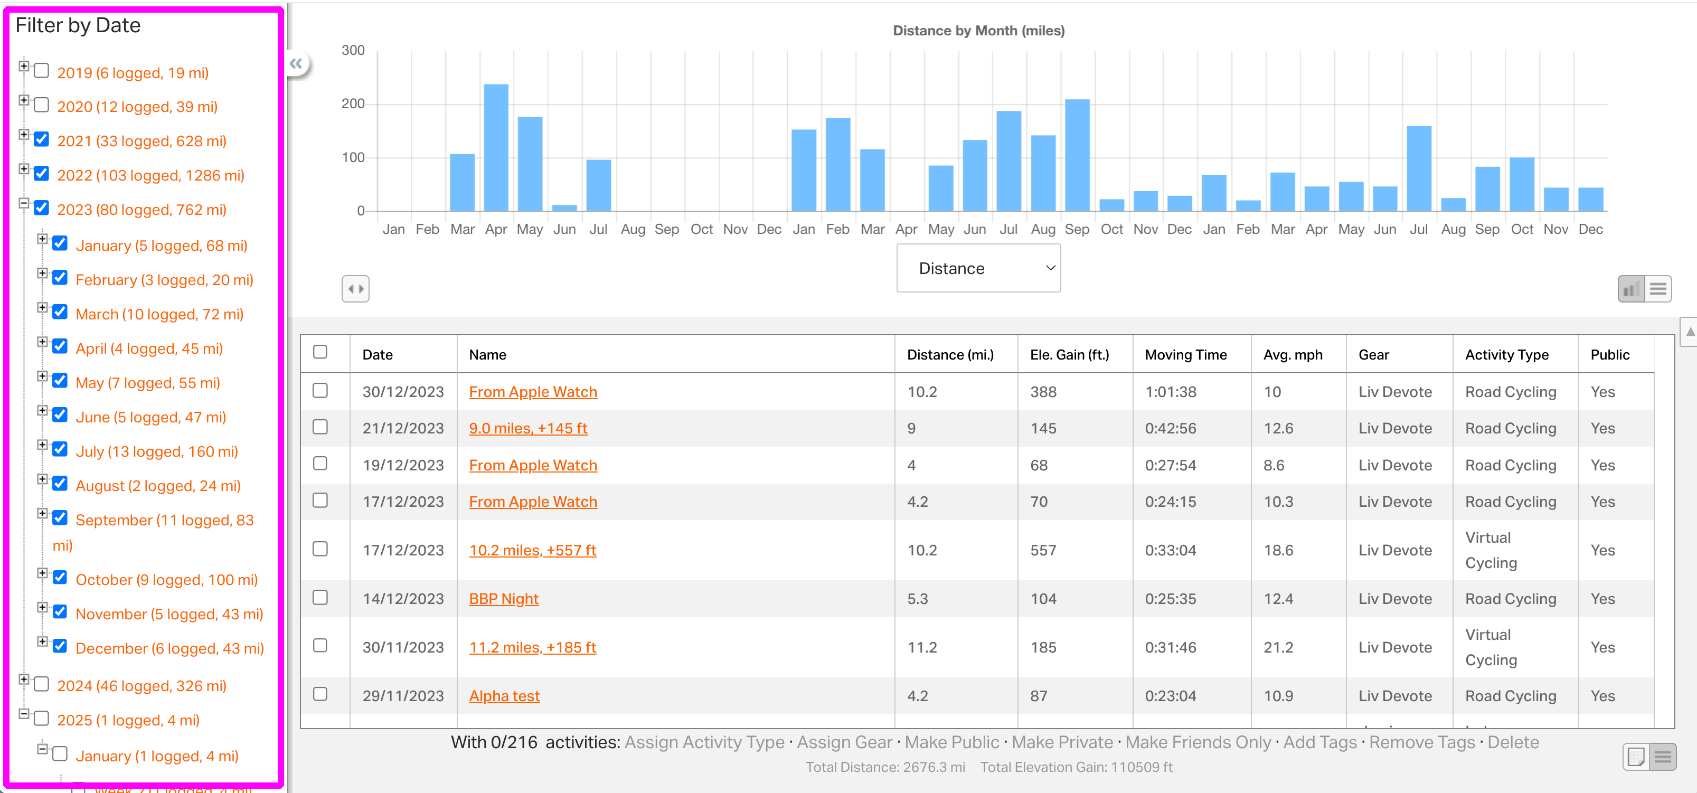
Task: Open the Distance chart metric dropdown
Action: tap(978, 268)
